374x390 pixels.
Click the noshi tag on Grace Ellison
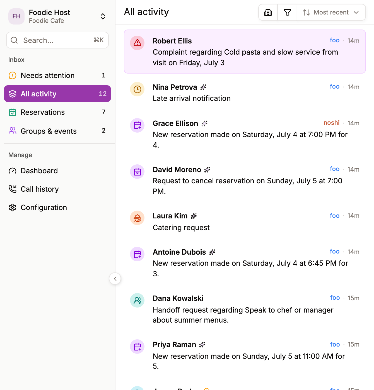(331, 123)
